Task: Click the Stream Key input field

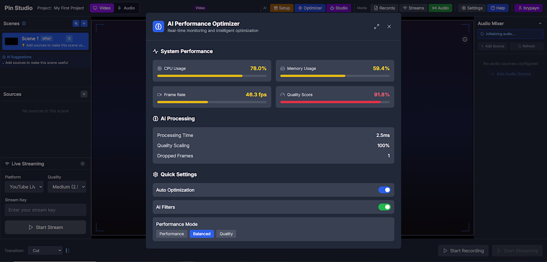Action: coord(45,210)
